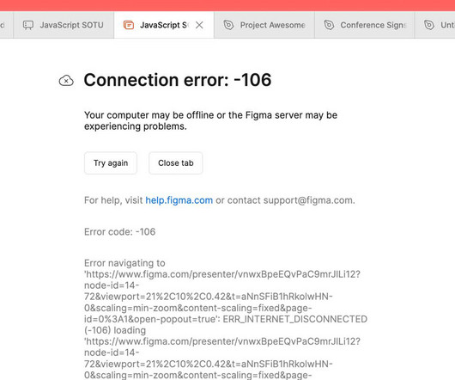The height and width of the screenshot is (380, 455).
Task: Open the partially visible Unt tab
Action: point(435,25)
